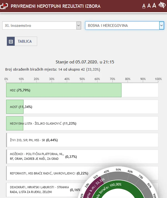
Task: Switch to the TABLICA table view
Action: (25, 41)
